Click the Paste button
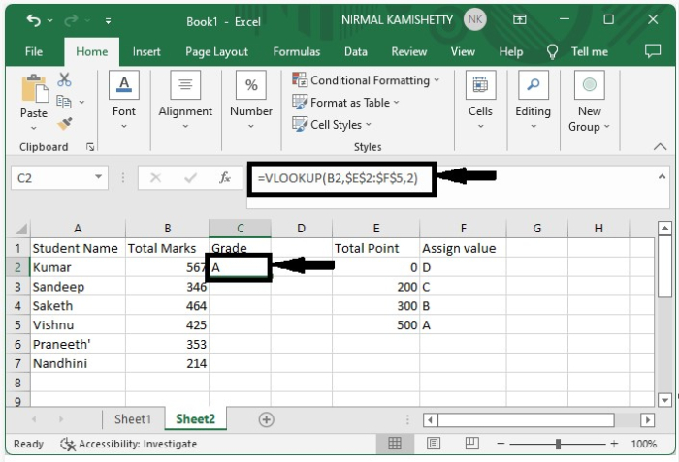This screenshot has width=679, height=462. pyautogui.click(x=34, y=102)
